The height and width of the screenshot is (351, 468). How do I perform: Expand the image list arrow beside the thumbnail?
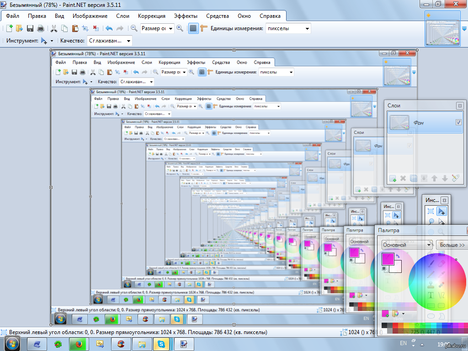pyautogui.click(x=464, y=29)
